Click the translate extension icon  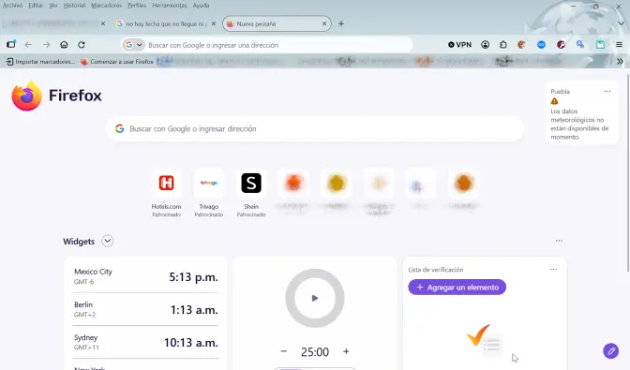pos(580,45)
